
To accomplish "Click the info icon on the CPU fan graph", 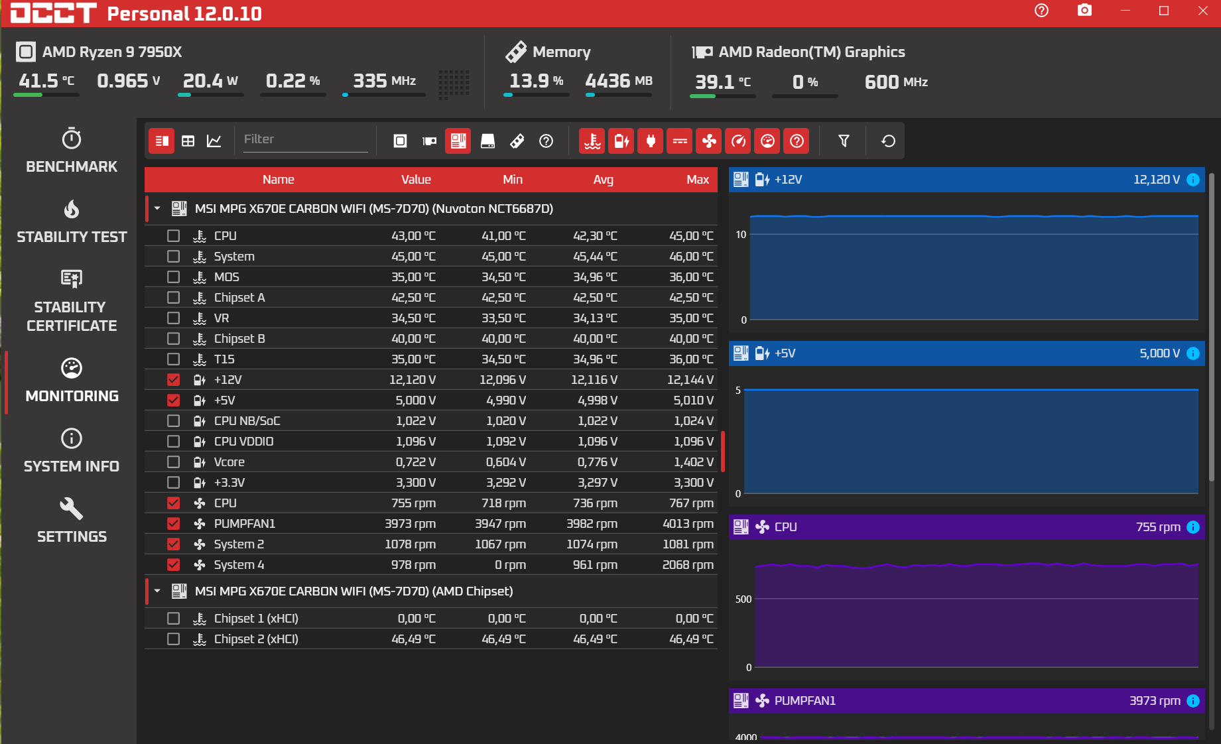I will [x=1192, y=527].
